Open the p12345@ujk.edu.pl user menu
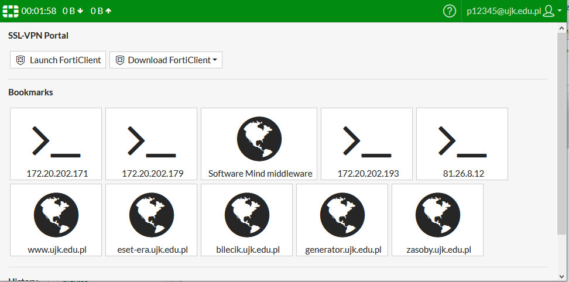The image size is (569, 282). [503, 11]
